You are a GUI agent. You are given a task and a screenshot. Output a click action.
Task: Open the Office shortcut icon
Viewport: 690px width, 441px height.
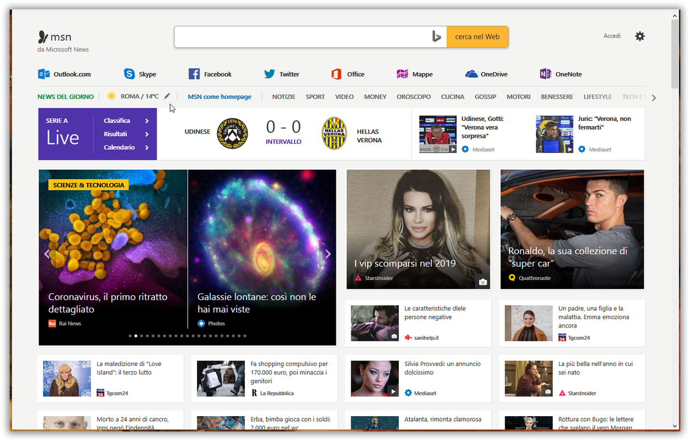point(336,74)
